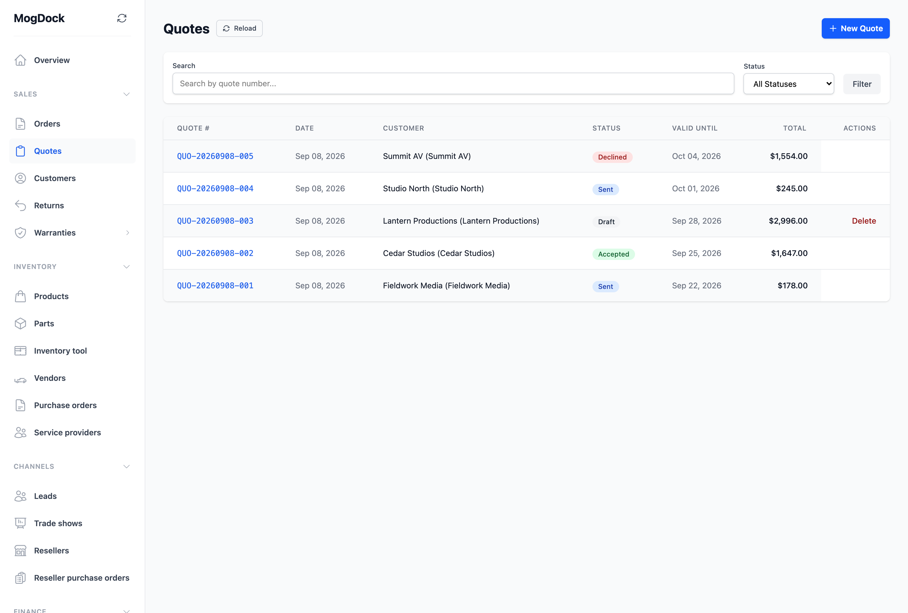Click the Purchase orders file icon
The width and height of the screenshot is (908, 613).
pos(20,405)
